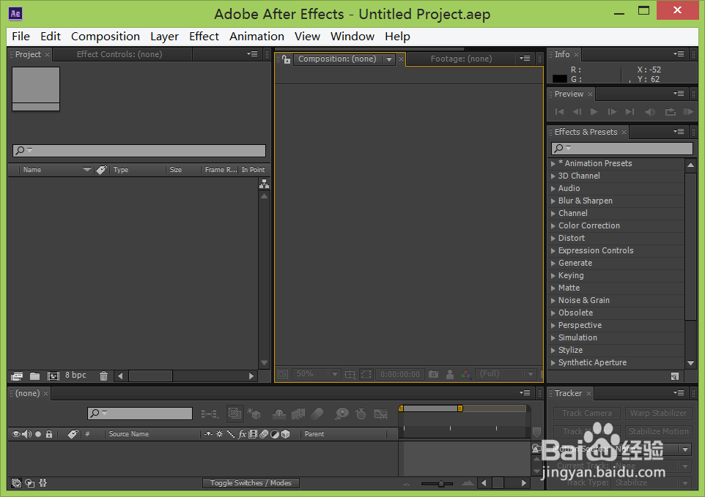Enable Frame Blending for all layers

coord(298,414)
